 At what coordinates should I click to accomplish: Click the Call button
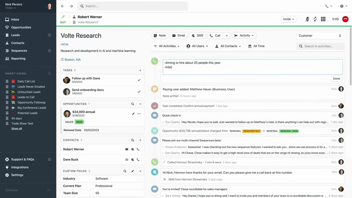(x=215, y=35)
